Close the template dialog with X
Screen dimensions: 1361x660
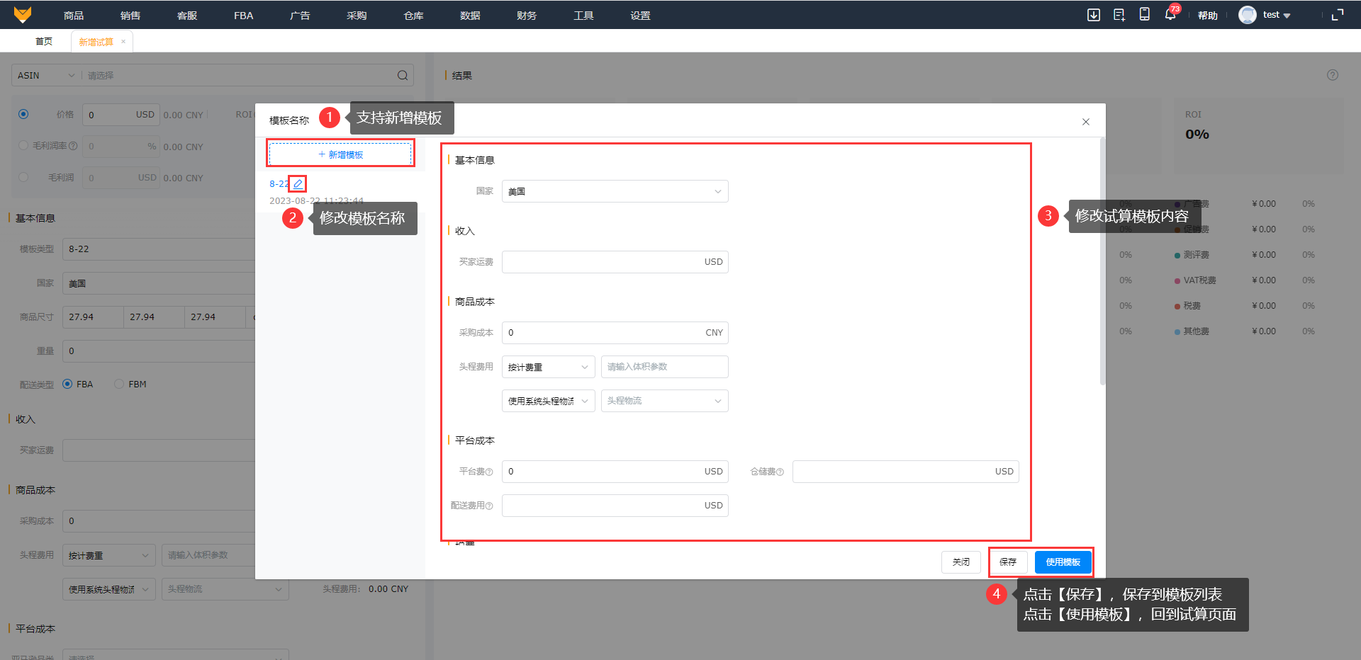pos(1086,122)
